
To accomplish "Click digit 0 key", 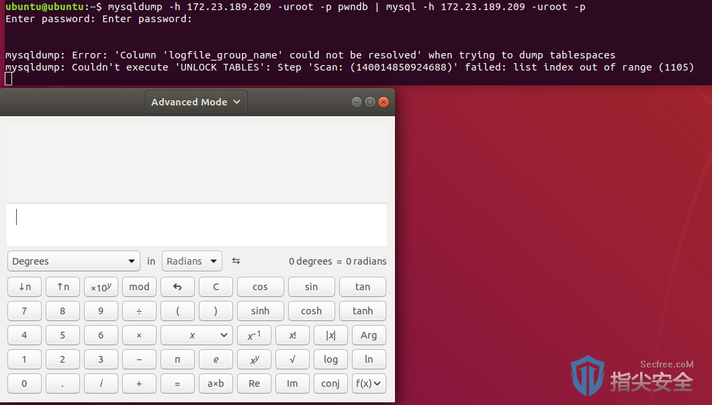I will [25, 384].
